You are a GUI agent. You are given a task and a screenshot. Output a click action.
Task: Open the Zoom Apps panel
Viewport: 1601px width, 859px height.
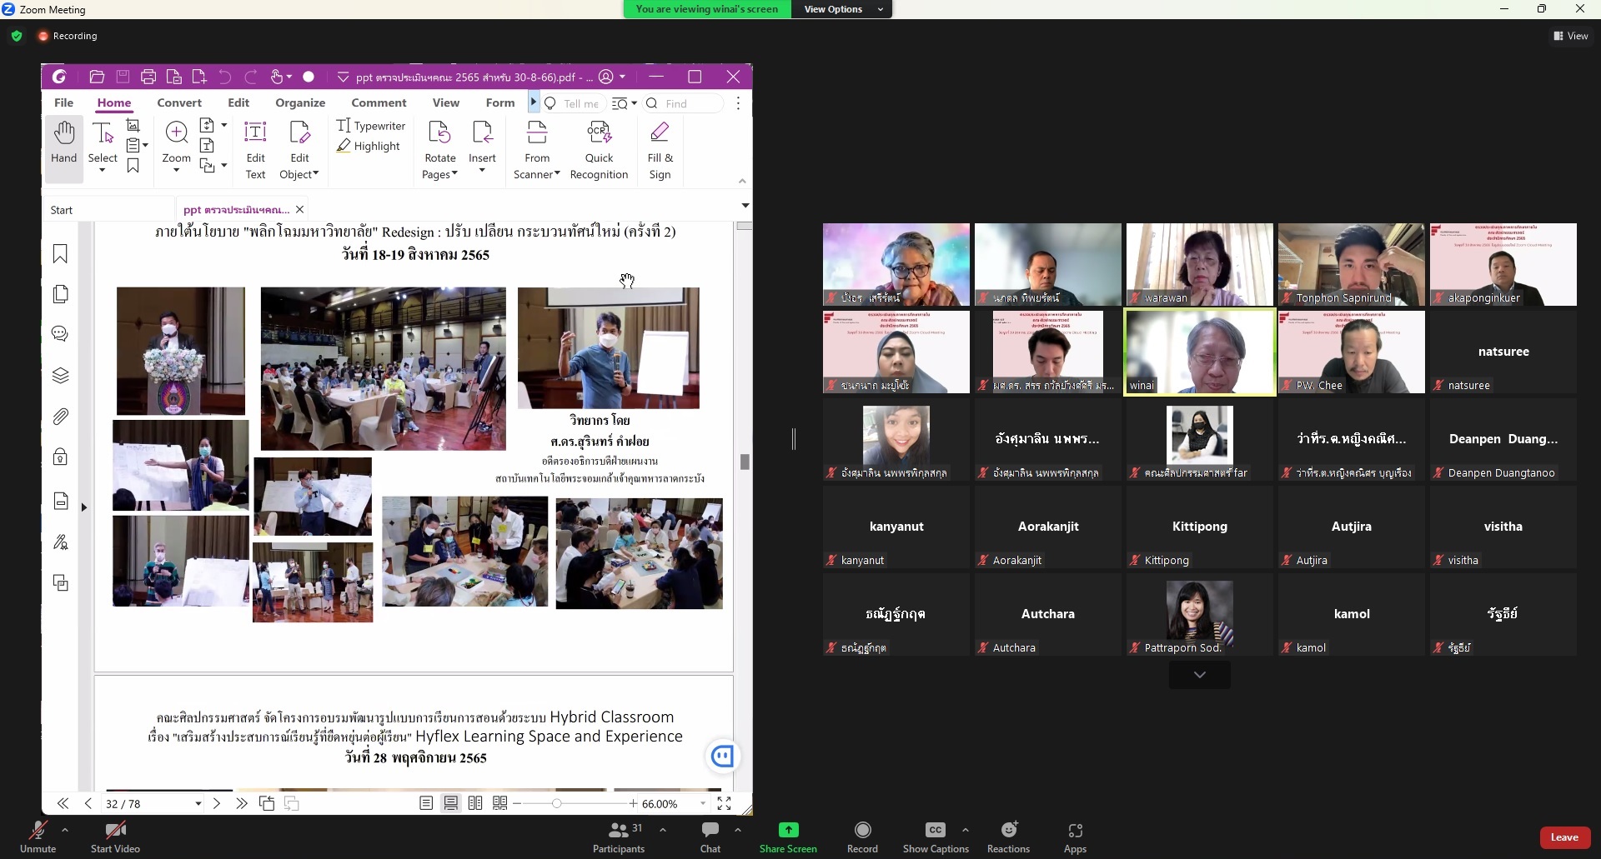1075,837
